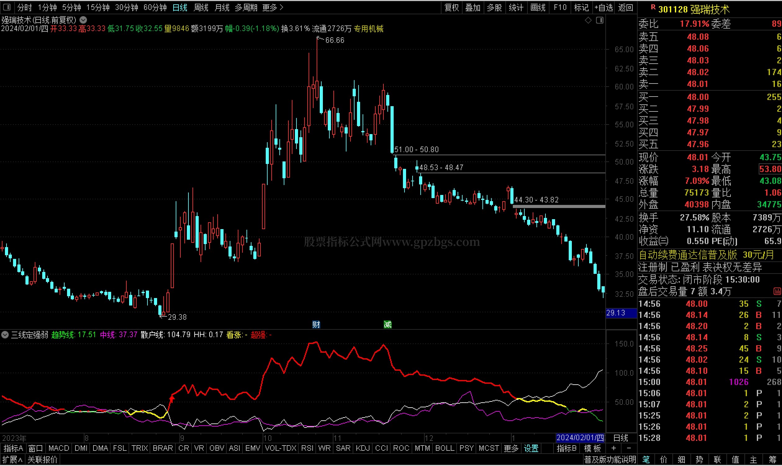Select the 15分钟 period
The height and width of the screenshot is (466, 782).
[x=98, y=7]
